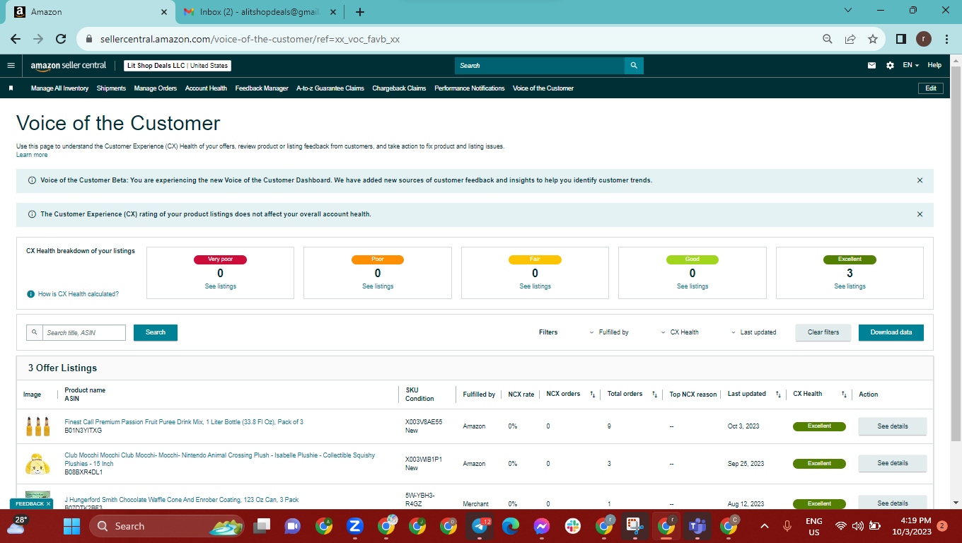See listings under Excellent

(x=850, y=286)
